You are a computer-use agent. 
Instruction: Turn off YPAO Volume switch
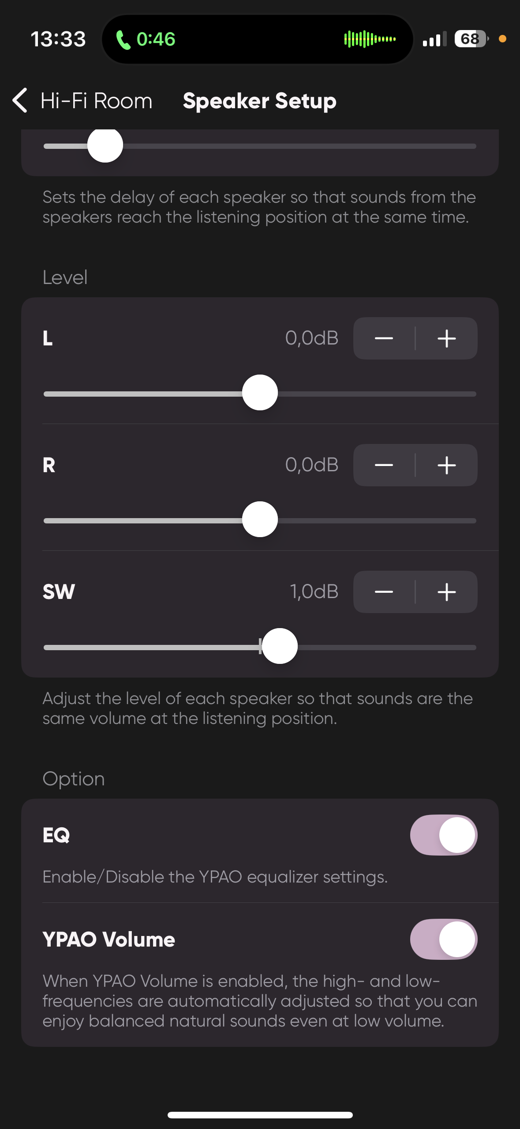(x=443, y=939)
